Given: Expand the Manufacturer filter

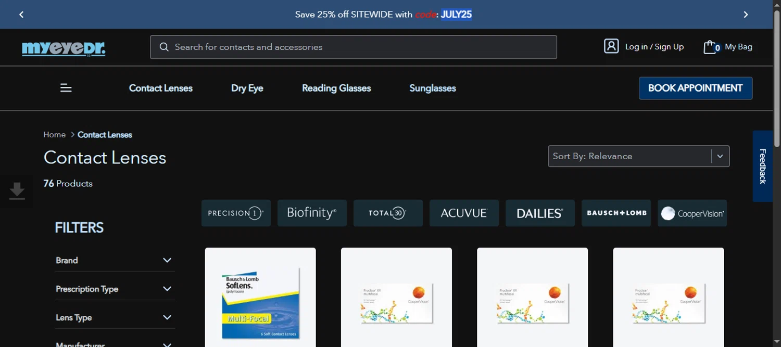Looking at the screenshot, I should point(115,343).
